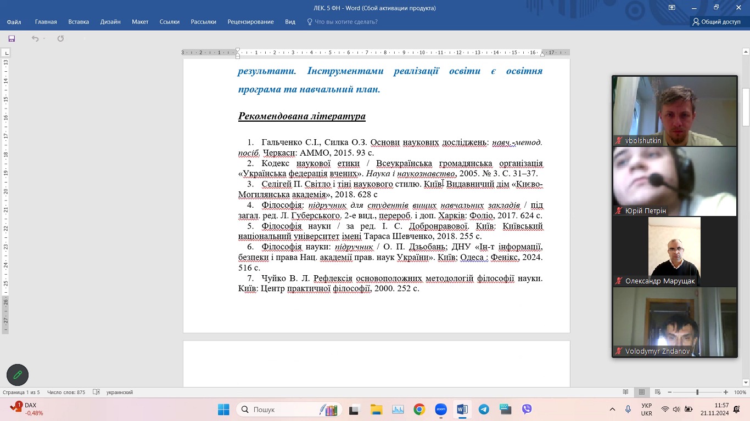Click the zoom-in plus icon in status bar

click(x=726, y=392)
